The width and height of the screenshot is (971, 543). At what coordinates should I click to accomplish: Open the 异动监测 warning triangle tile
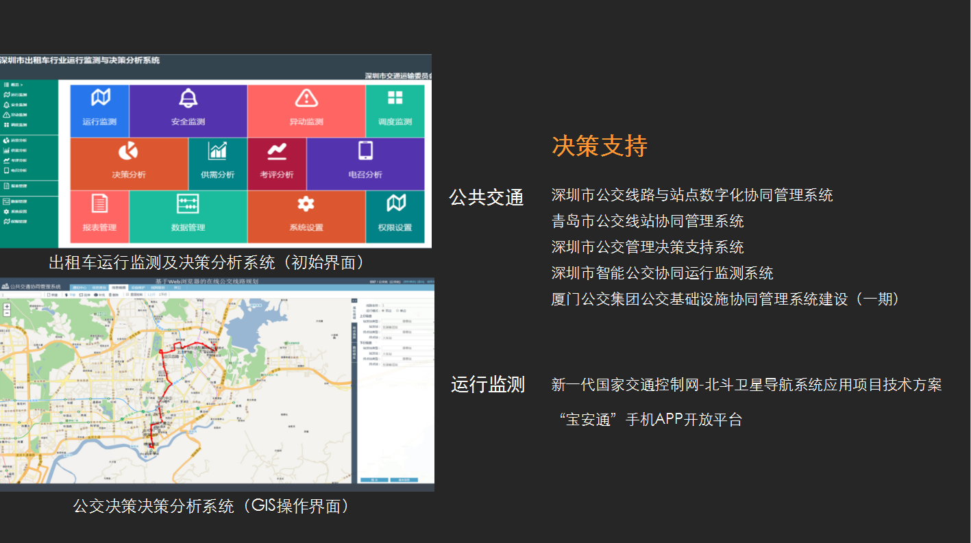pos(306,111)
